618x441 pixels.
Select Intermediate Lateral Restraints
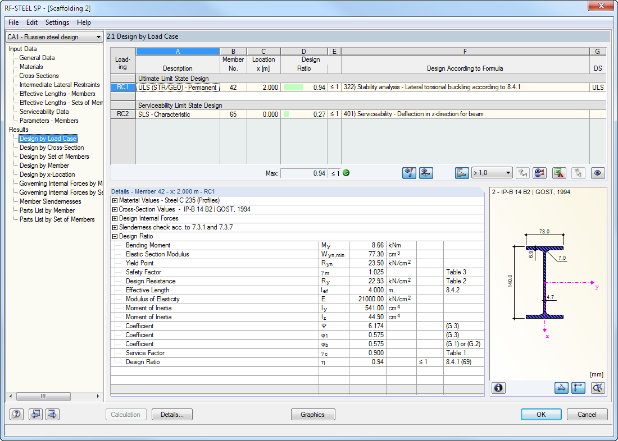(60, 85)
